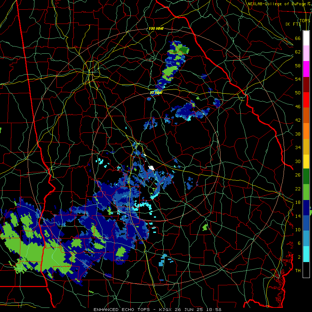Click the '62' legend value
This screenshot has width=312, height=312.
tap(298, 52)
